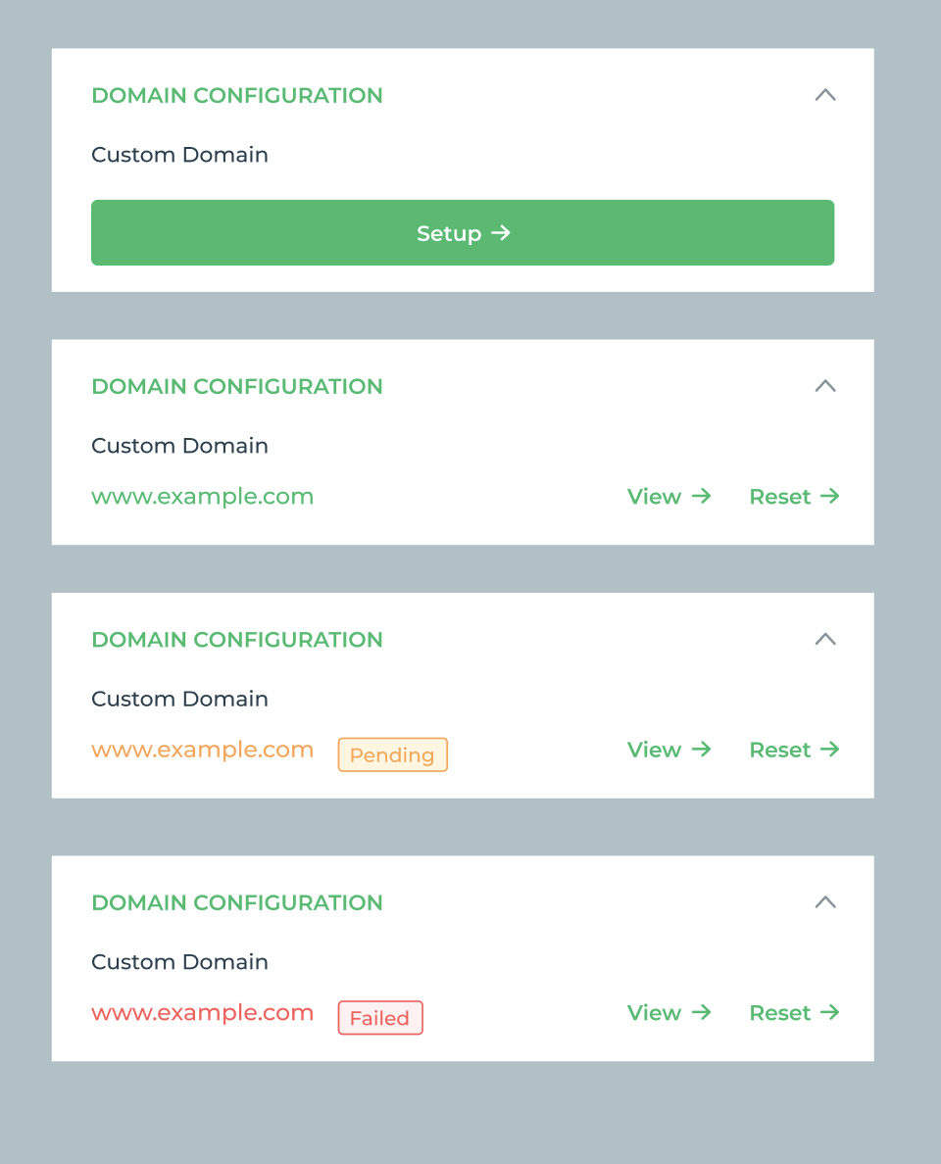Viewport: 941px width, 1164px height.
Task: Click the Domain Configuration heading in Pending card
Action: click(237, 639)
